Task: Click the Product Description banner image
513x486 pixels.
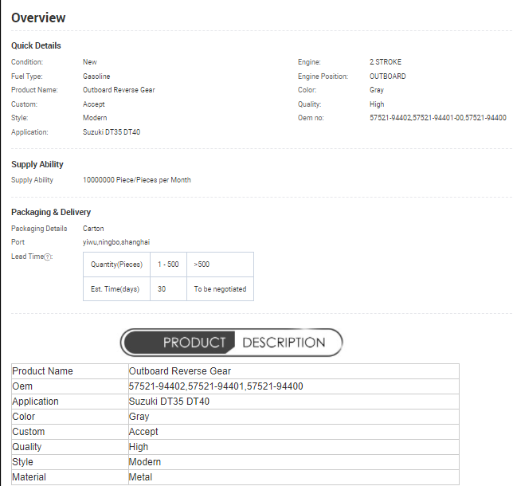Action: [x=231, y=343]
